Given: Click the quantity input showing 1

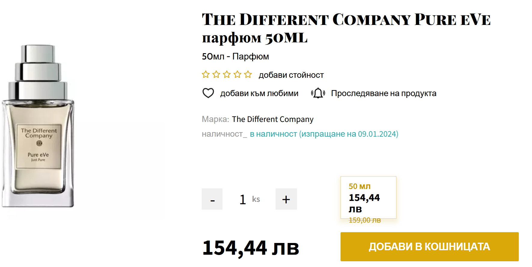Looking at the screenshot, I should (243, 199).
